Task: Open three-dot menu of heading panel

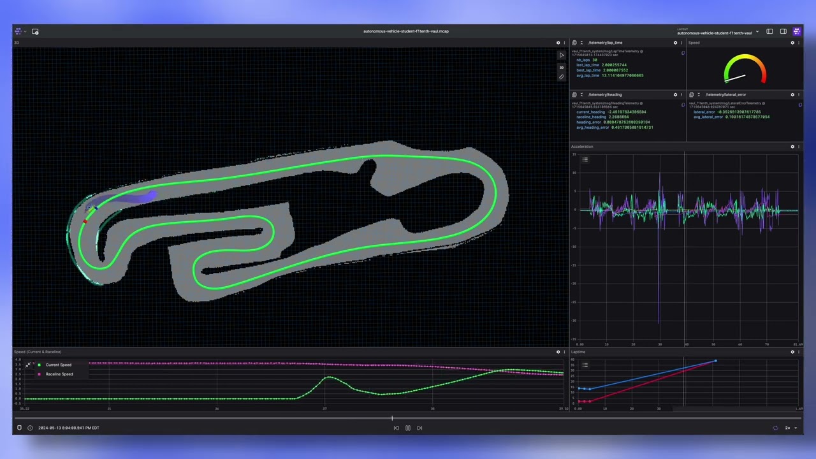Action: 681,94
